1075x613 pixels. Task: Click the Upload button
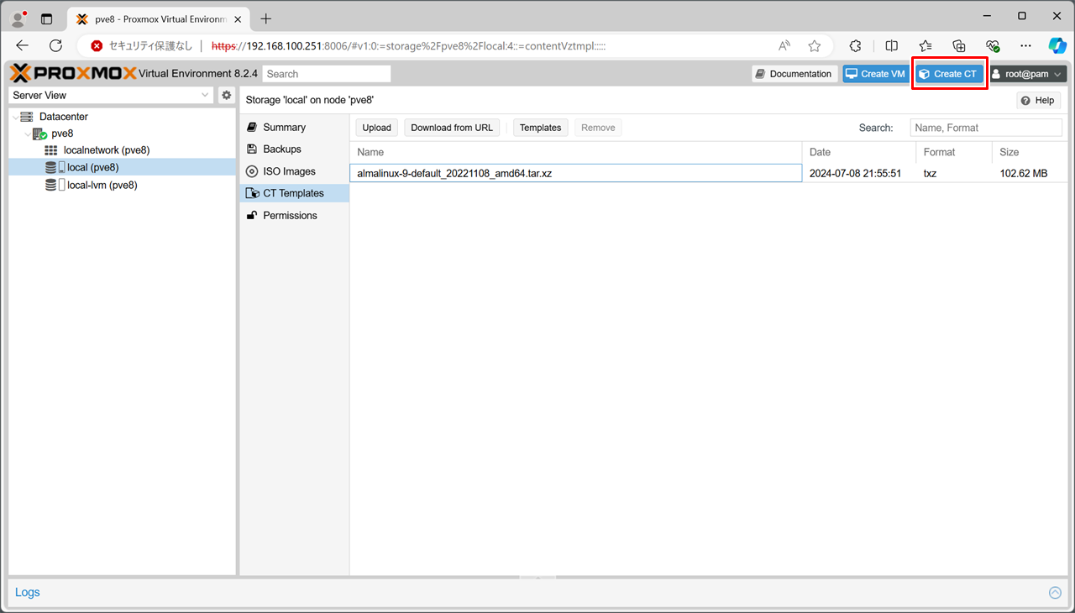[376, 128]
